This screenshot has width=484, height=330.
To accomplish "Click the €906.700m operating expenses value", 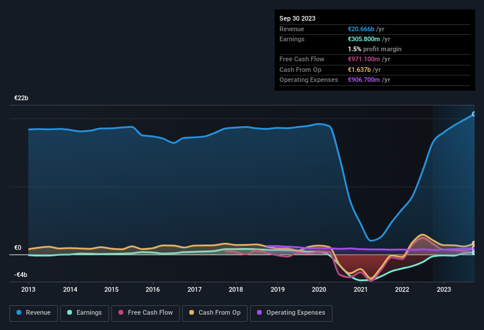I will 364,80.
